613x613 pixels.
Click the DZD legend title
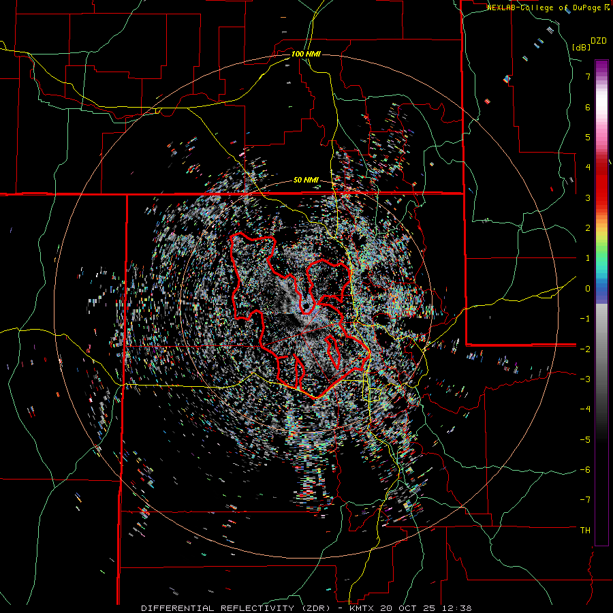599,41
